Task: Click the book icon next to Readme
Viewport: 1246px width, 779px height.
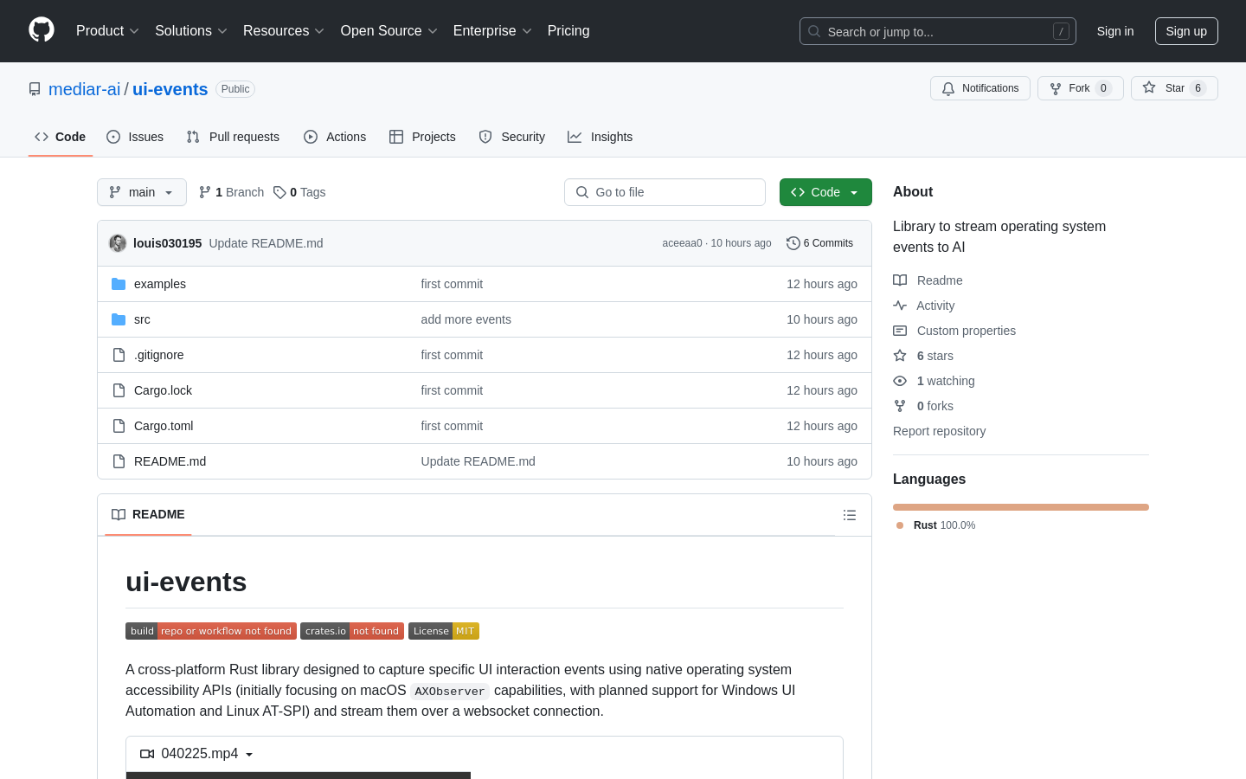Action: [900, 280]
